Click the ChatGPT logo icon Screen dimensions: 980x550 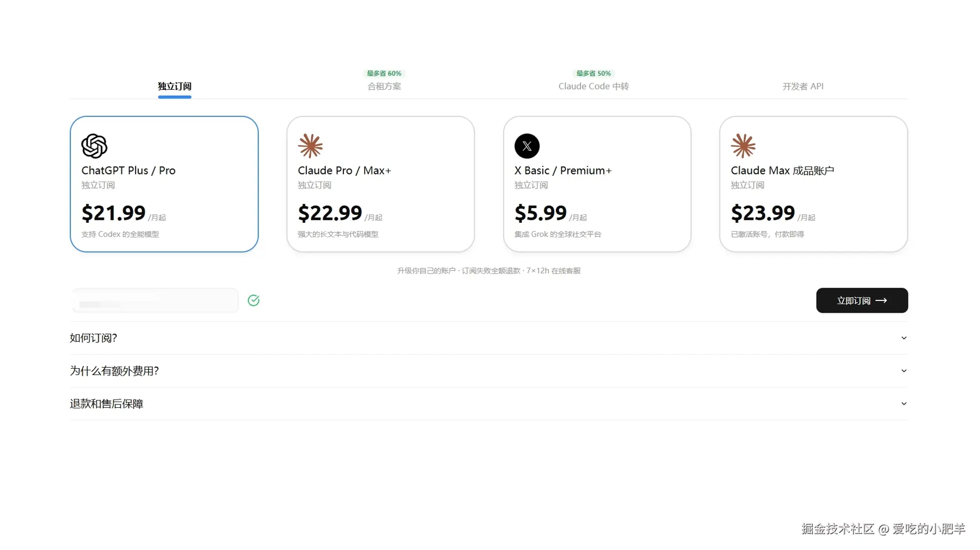click(x=94, y=146)
